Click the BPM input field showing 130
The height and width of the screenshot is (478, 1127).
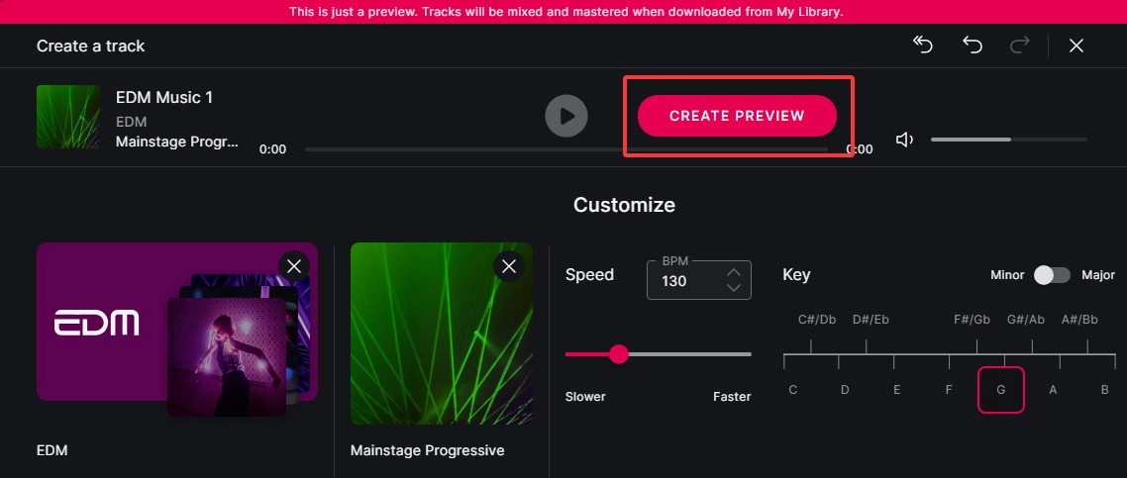click(x=698, y=280)
